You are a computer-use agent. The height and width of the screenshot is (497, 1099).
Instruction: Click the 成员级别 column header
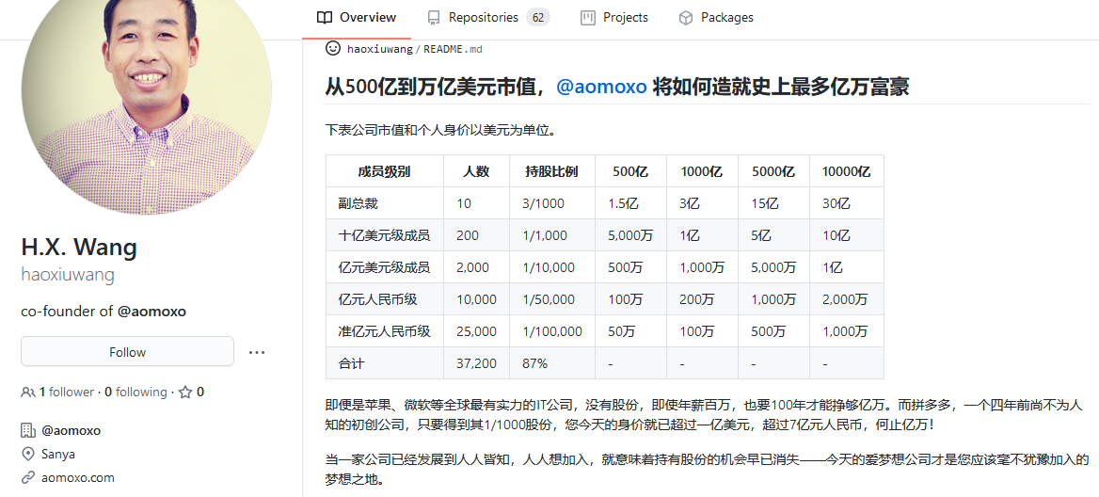[384, 171]
